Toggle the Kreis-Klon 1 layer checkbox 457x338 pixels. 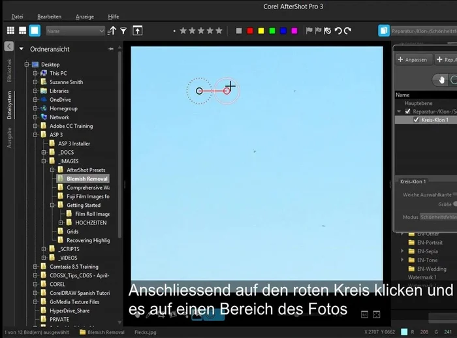pos(417,120)
